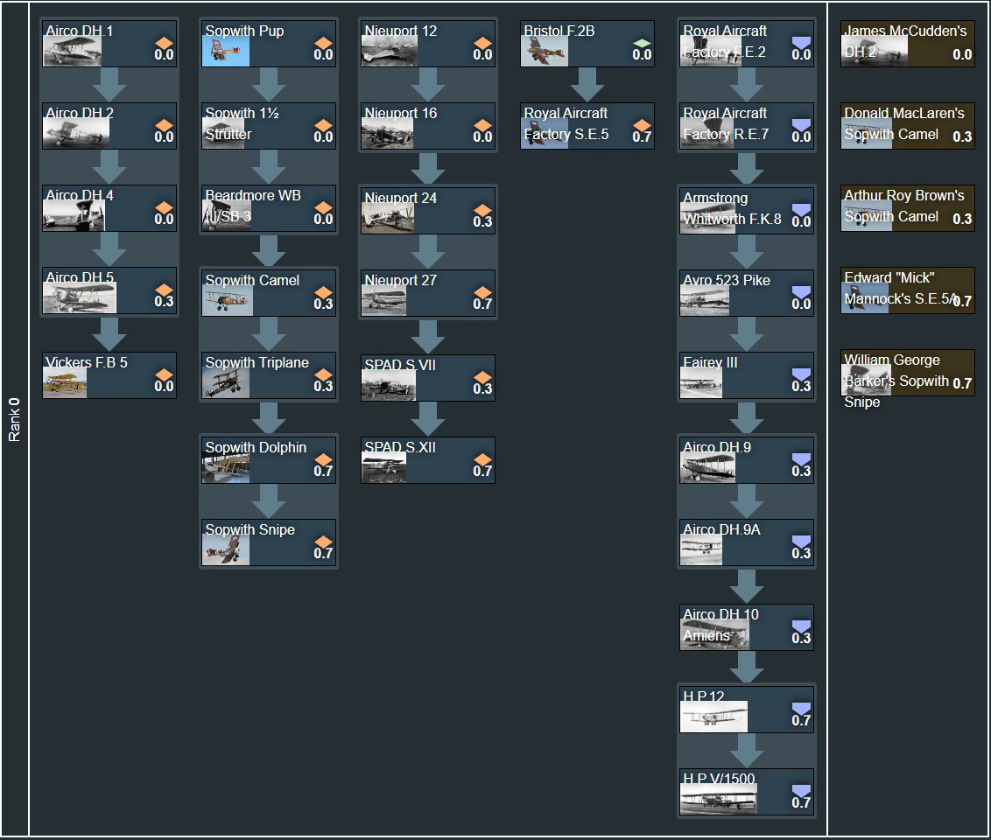Click the Rank 0 row label
This screenshot has height=840, width=991.
(15, 420)
